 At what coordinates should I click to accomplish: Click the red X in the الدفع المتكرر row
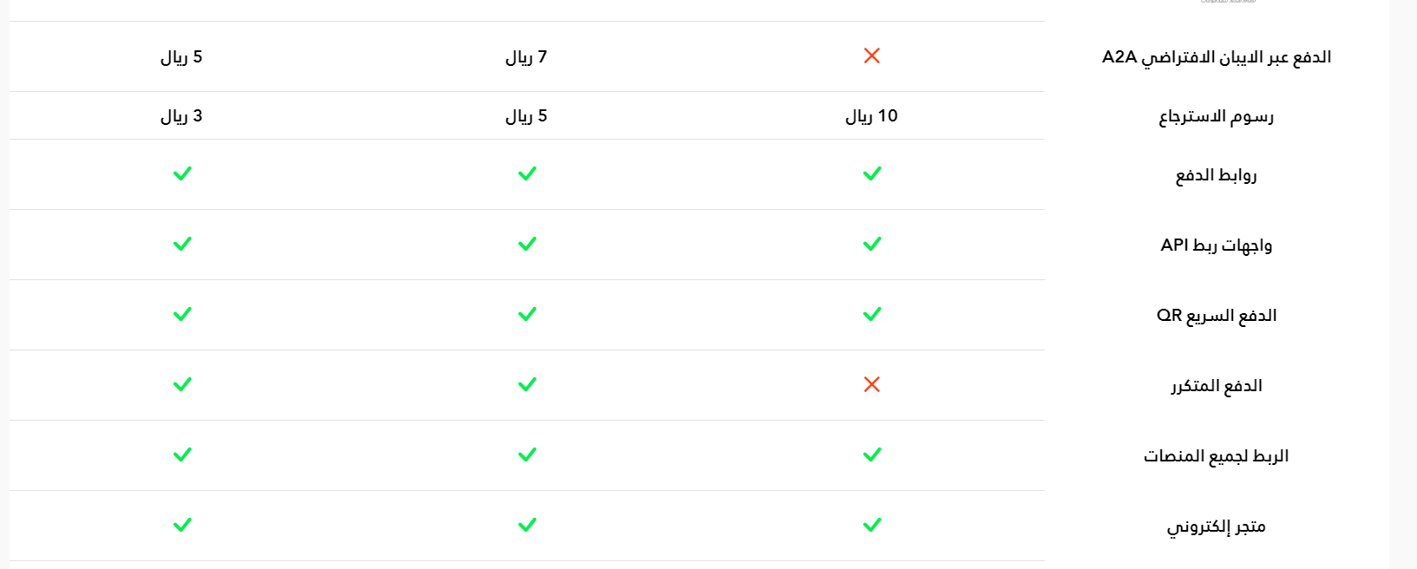tap(872, 384)
